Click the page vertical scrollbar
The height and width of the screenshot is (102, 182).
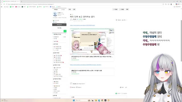(x=181, y=41)
